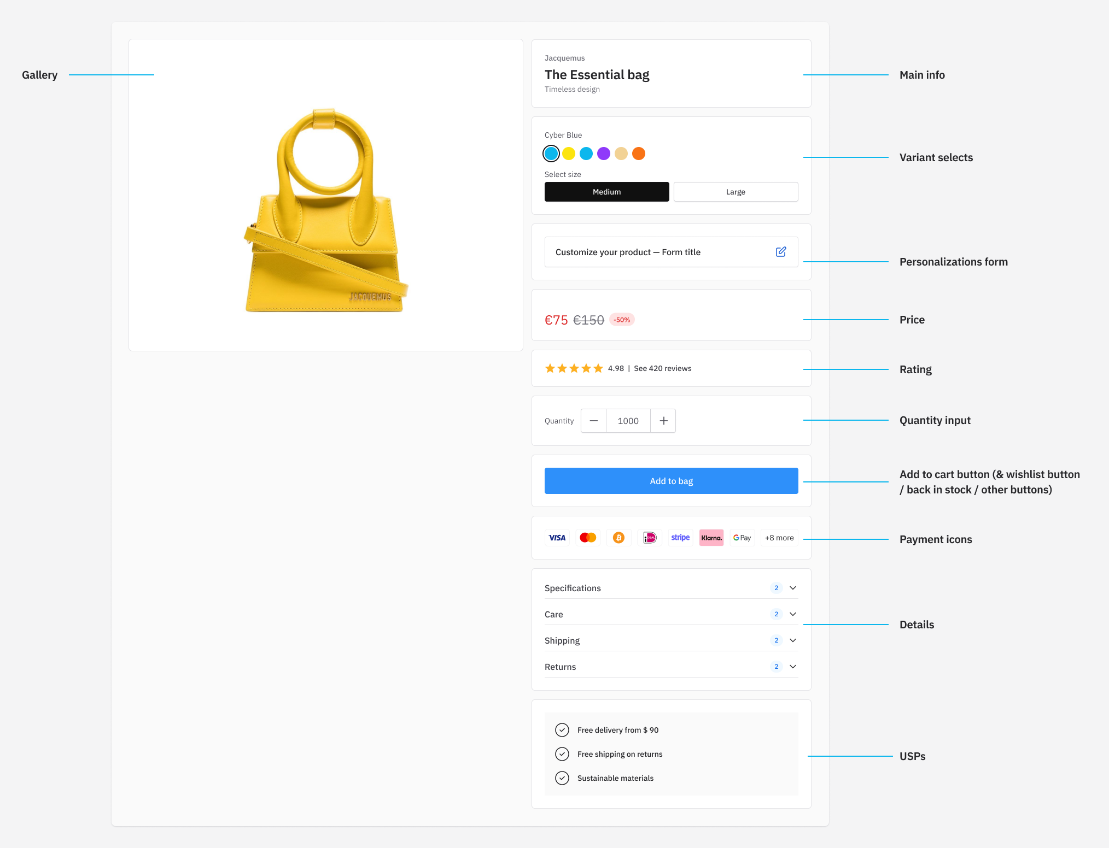Click the edit pencil icon in customize form

[781, 252]
